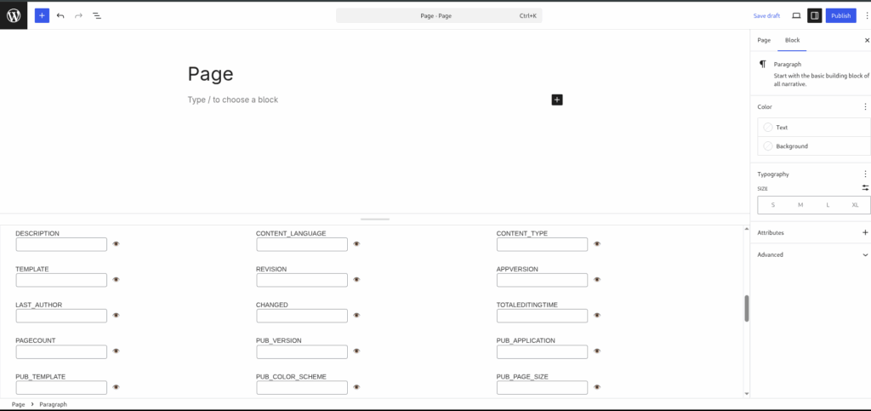Click the Publish button
Image resolution: width=871 pixels, height=411 pixels.
pyautogui.click(x=840, y=15)
